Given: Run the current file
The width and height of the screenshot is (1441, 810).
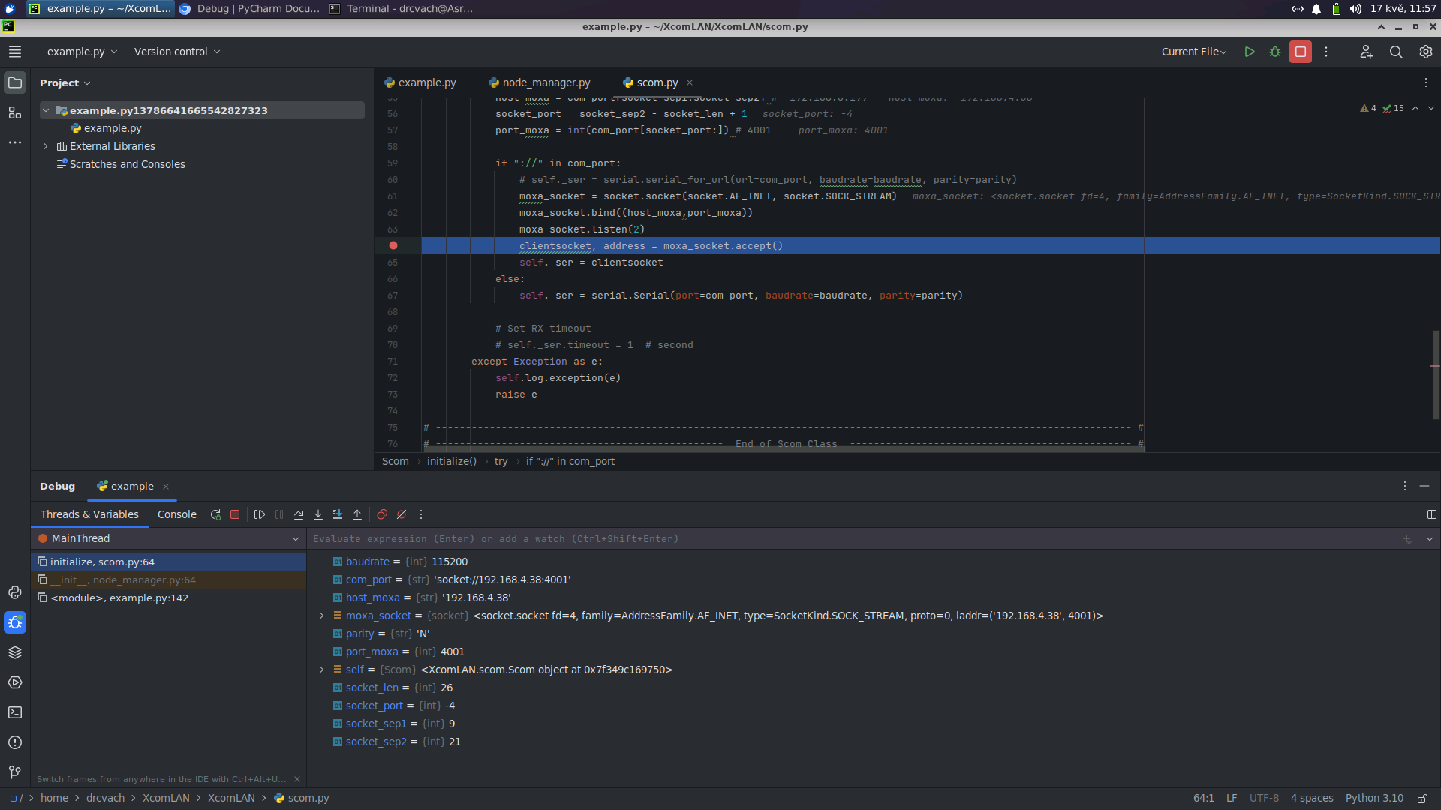Looking at the screenshot, I should coord(1250,52).
